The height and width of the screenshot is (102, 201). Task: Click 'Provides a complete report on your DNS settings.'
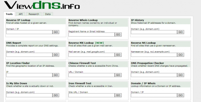pyautogui.click(x=32, y=46)
